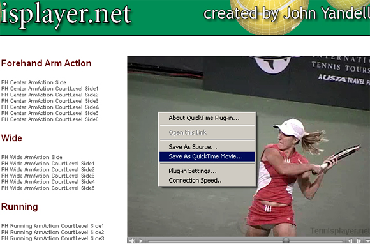
Task: Open FH Center ArmAction Side clip
Action: click(x=34, y=82)
